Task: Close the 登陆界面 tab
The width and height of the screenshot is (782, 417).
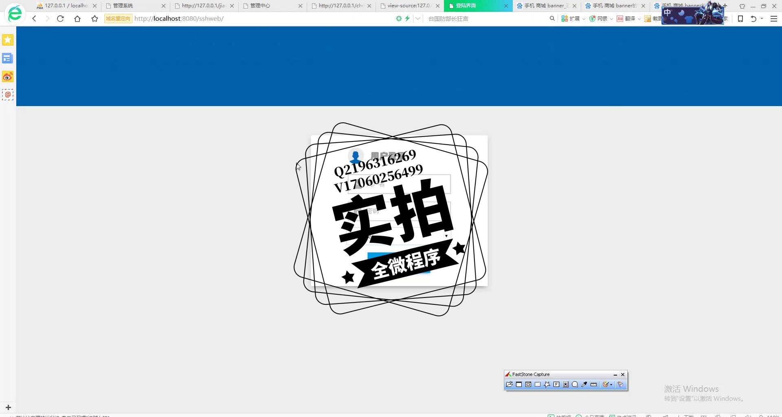Action: (x=506, y=6)
